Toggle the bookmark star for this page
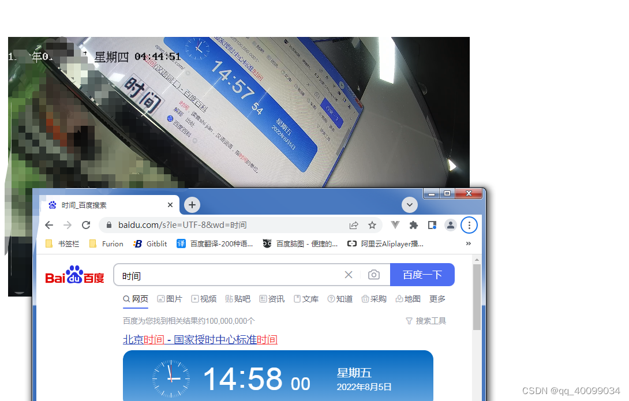The width and height of the screenshot is (629, 401). click(372, 225)
